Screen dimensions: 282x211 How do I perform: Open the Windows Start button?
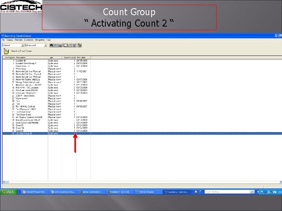coord(9,192)
